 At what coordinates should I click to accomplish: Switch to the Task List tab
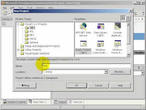[x=76, y=102]
